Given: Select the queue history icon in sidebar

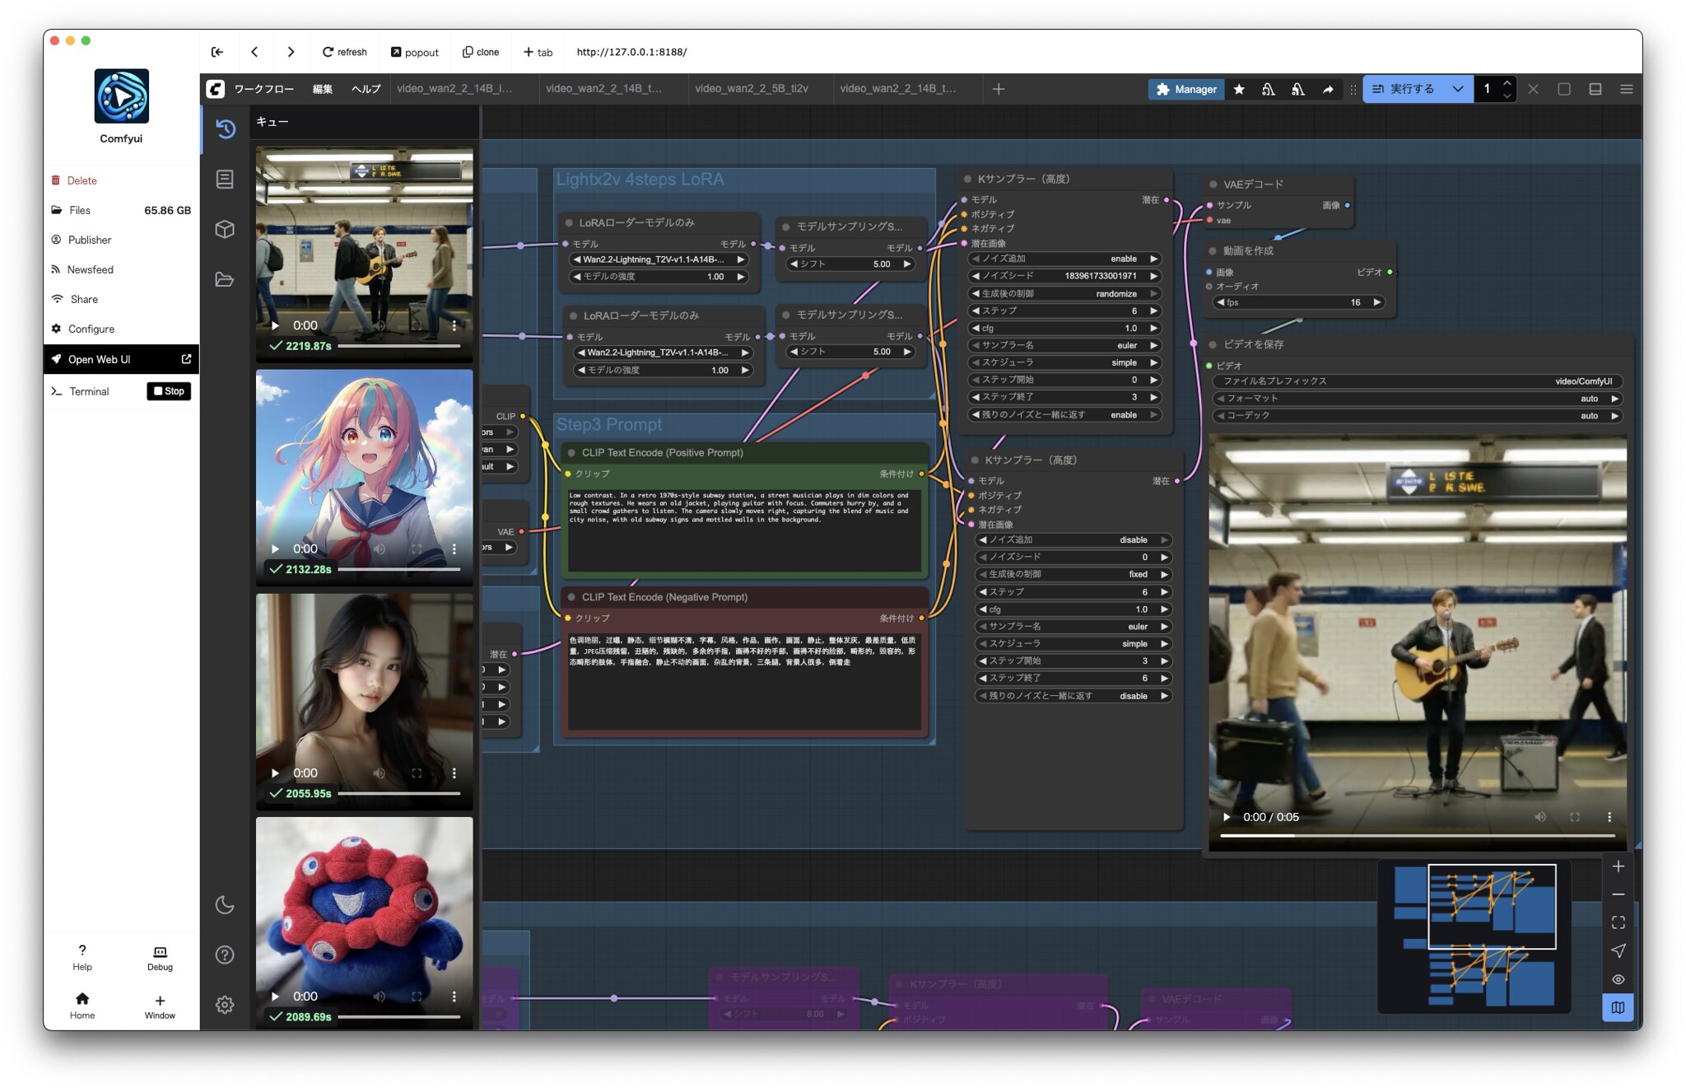Looking at the screenshot, I should click(224, 129).
